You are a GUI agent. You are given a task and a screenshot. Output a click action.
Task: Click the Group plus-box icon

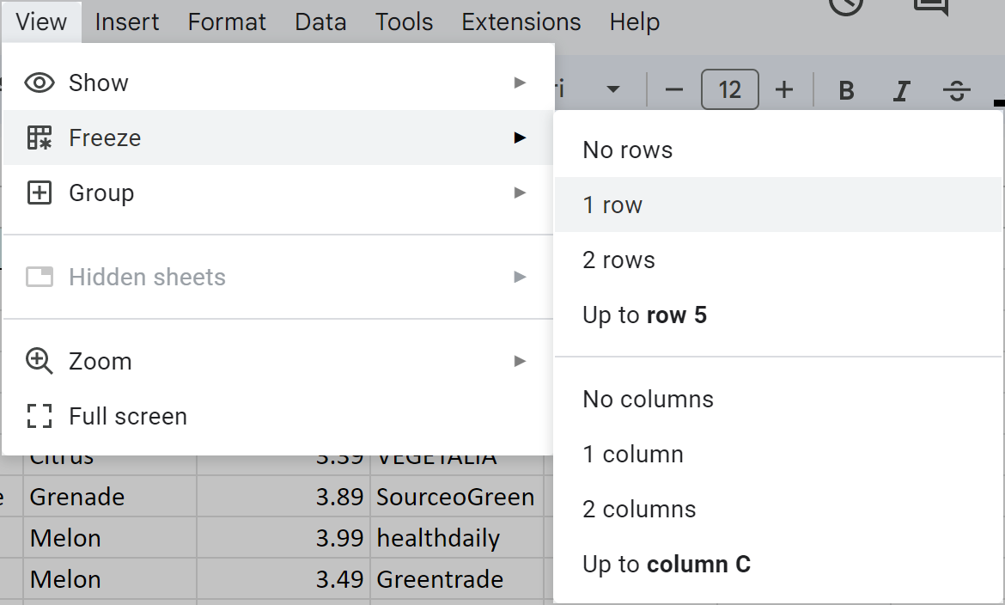40,192
